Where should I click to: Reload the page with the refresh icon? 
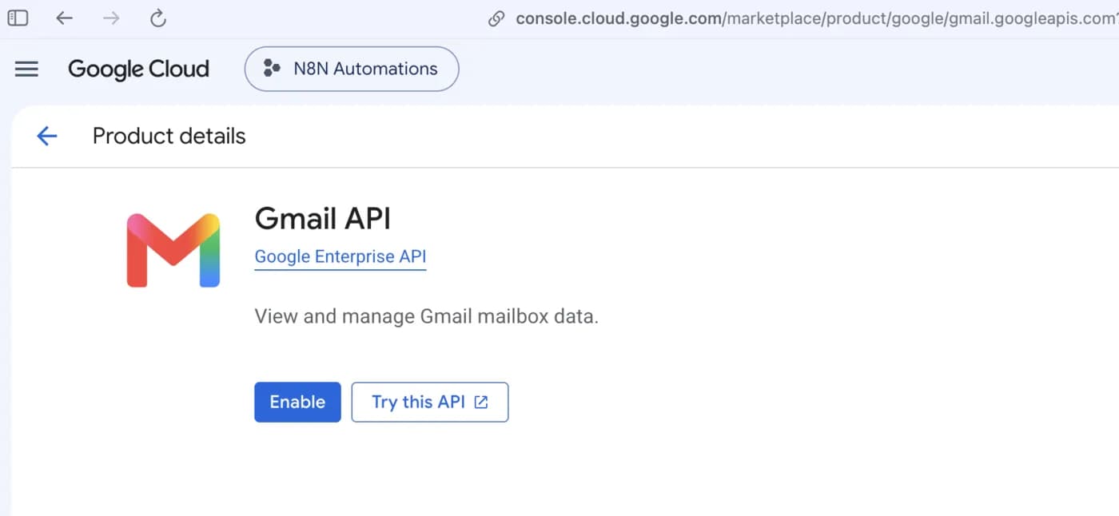point(158,18)
